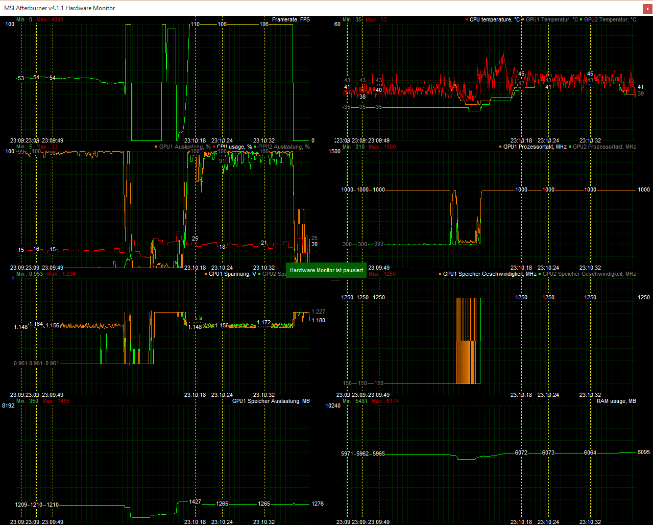Click the 1.180 voltage reading
This screenshot has height=525, width=653.
(x=318, y=320)
